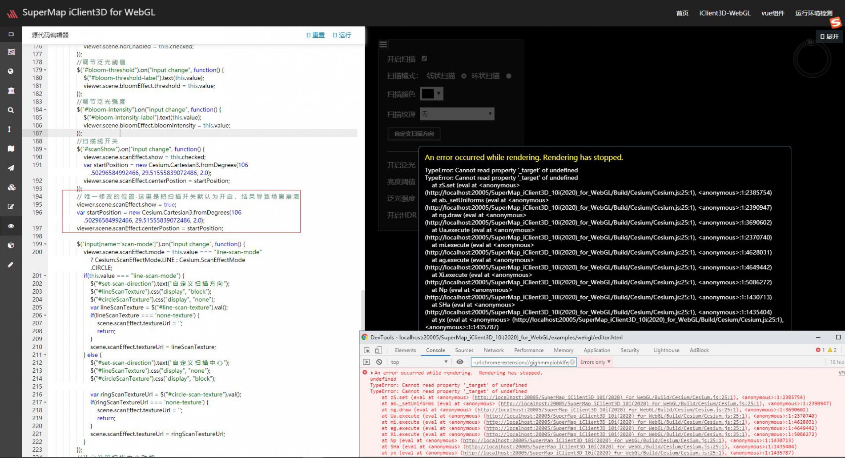Open the stacked cubes sidebar icon

[x=12, y=187]
